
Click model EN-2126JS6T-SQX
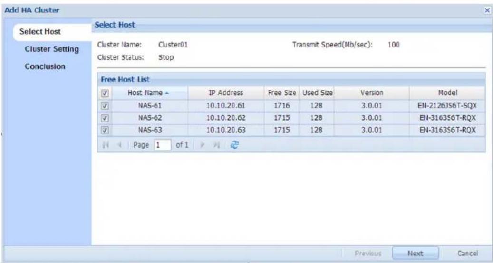click(x=447, y=106)
